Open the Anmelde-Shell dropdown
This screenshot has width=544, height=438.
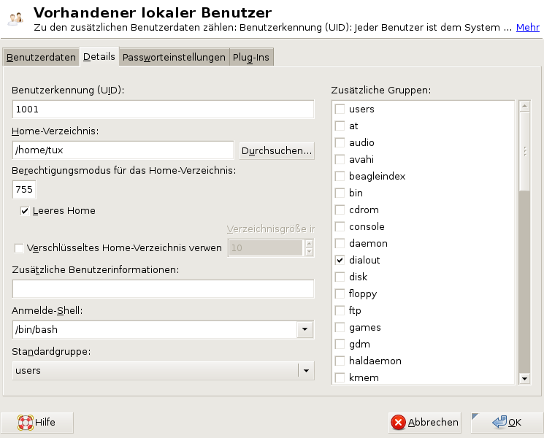point(305,330)
